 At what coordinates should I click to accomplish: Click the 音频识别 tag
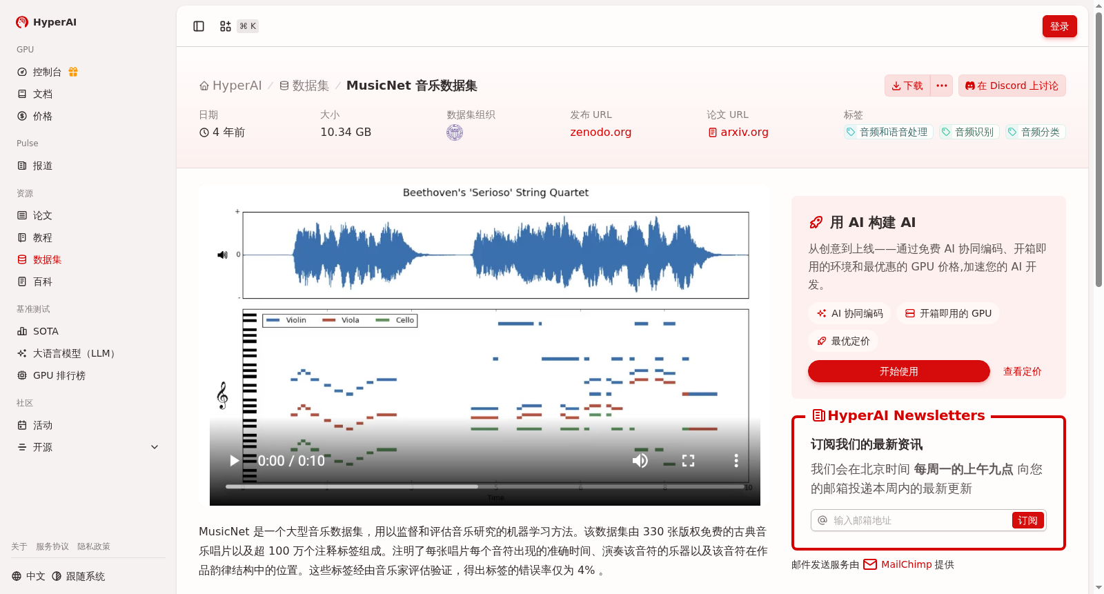pyautogui.click(x=969, y=132)
